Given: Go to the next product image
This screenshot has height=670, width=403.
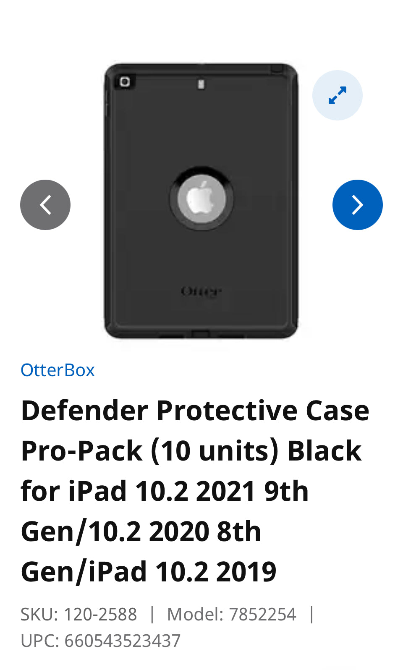Looking at the screenshot, I should 357,205.
